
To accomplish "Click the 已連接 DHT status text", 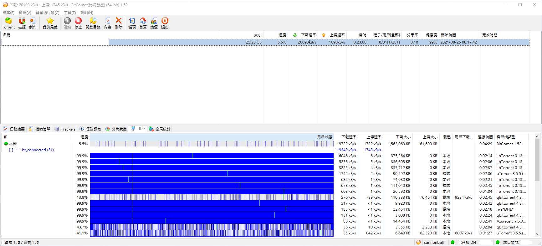I will click(468, 243).
